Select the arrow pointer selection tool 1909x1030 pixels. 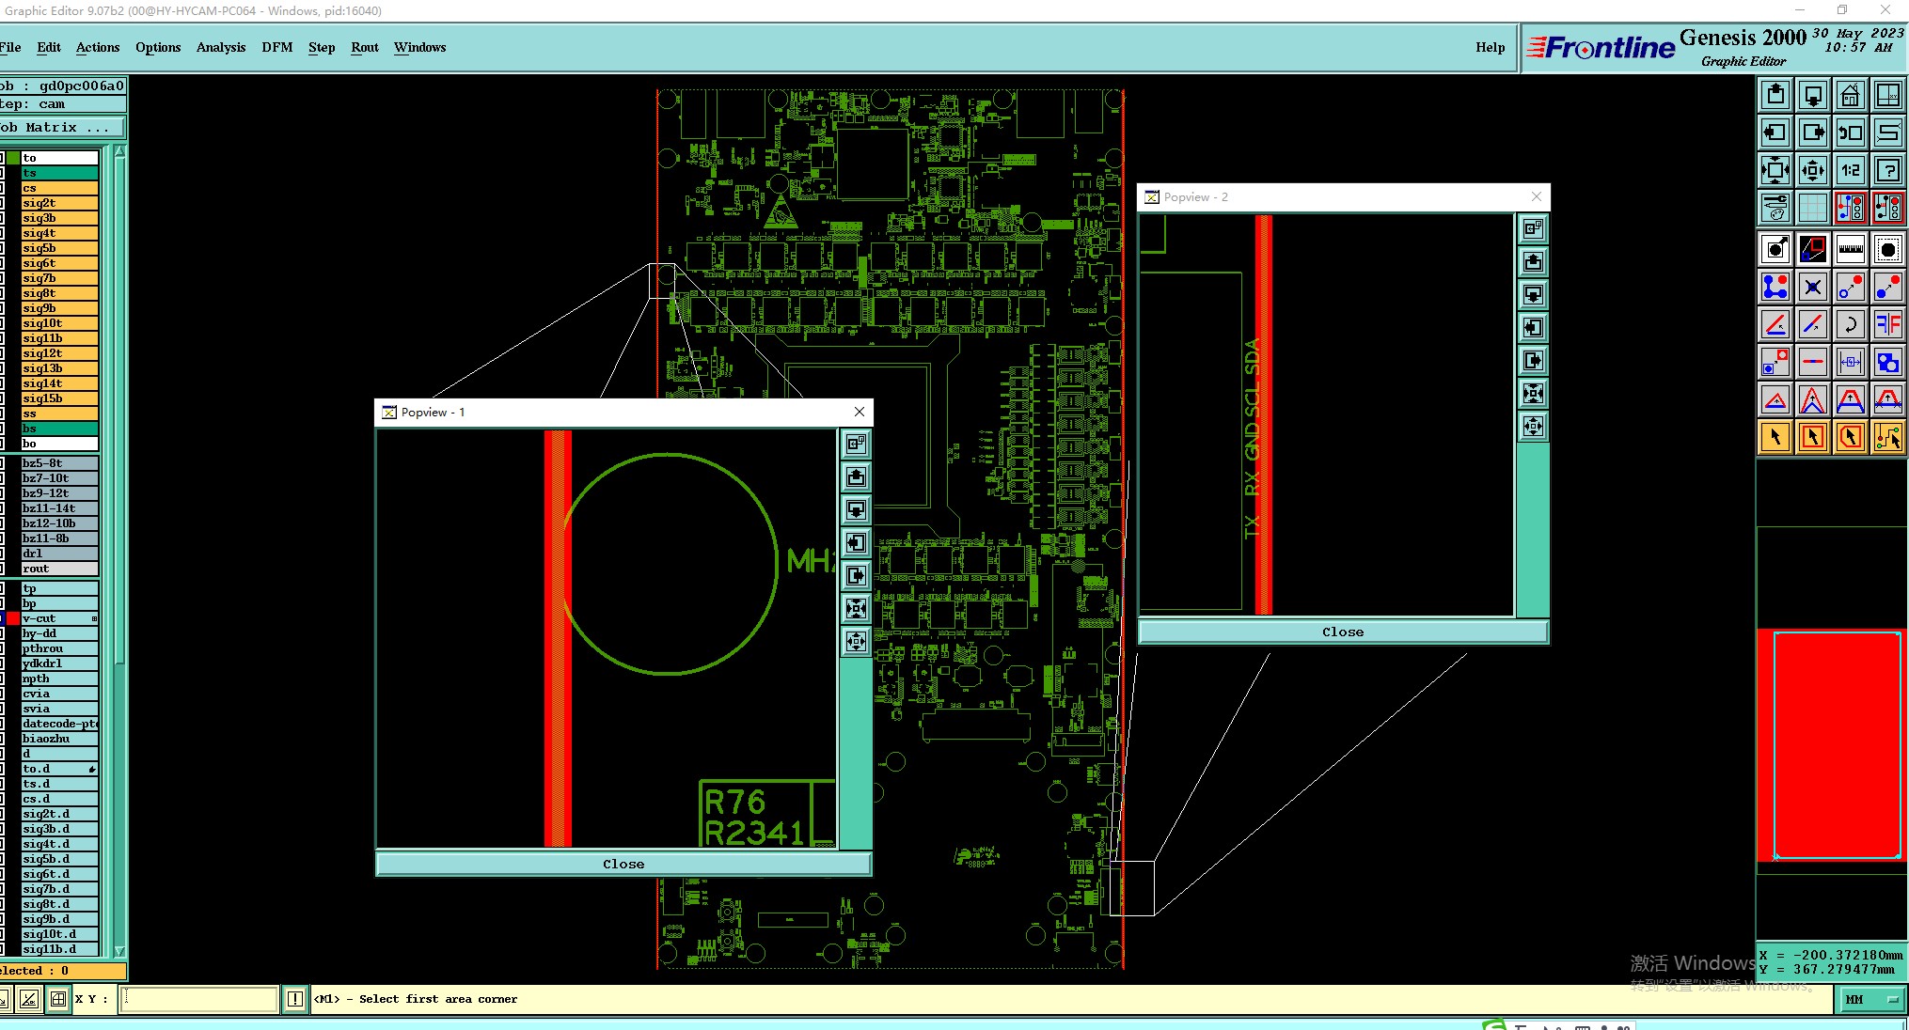click(1775, 437)
